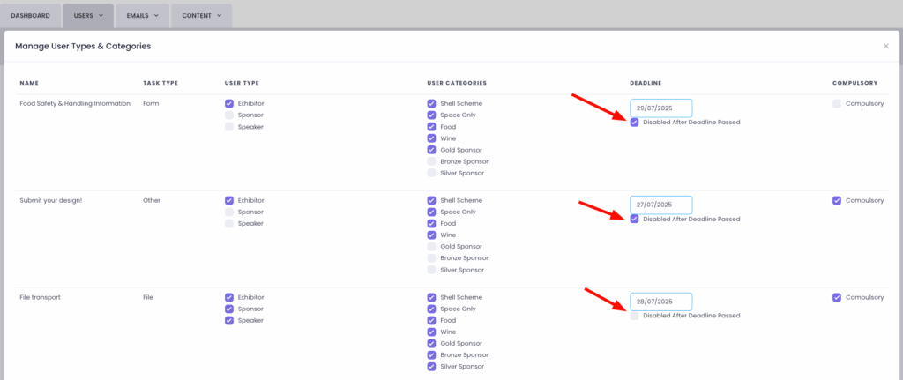Uncheck Compulsory for the File transport task

(x=837, y=298)
